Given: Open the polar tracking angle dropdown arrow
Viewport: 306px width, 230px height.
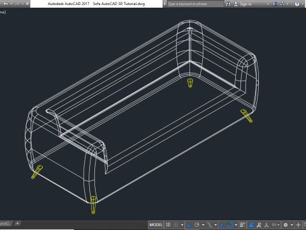Looking at the screenshot, I should coord(203,225).
